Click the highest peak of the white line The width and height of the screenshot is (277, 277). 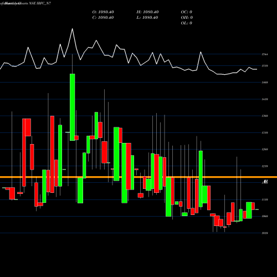pos(72,29)
